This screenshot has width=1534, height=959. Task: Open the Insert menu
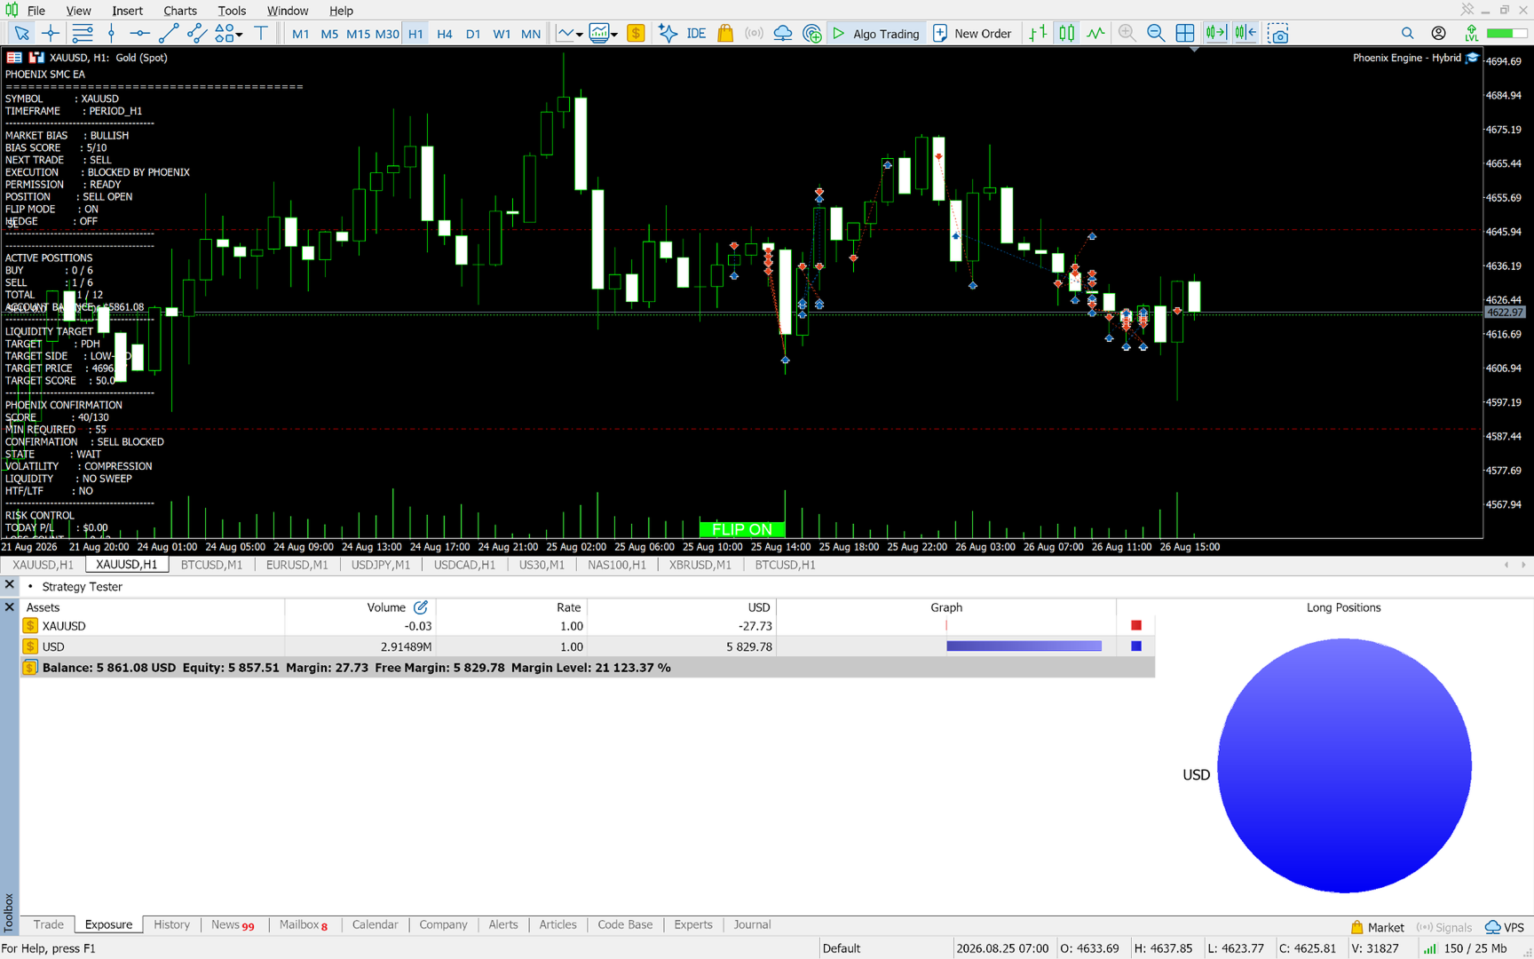(x=127, y=11)
